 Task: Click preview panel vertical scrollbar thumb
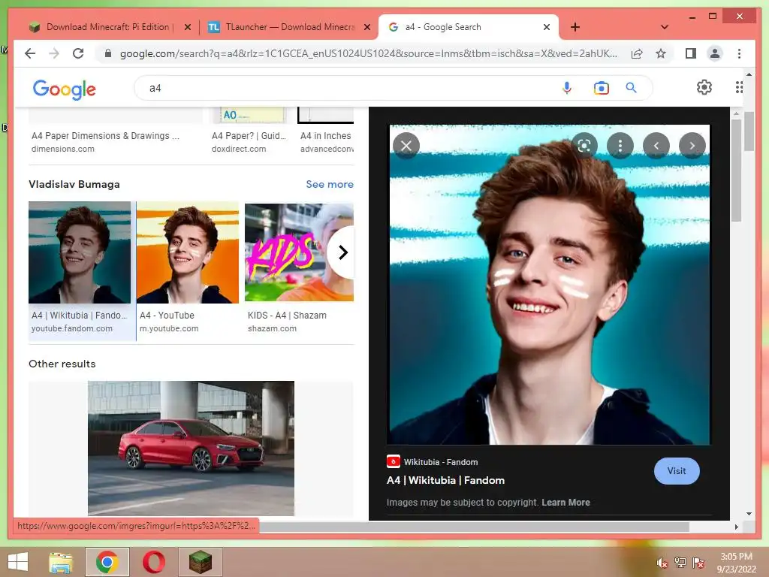pos(736,171)
